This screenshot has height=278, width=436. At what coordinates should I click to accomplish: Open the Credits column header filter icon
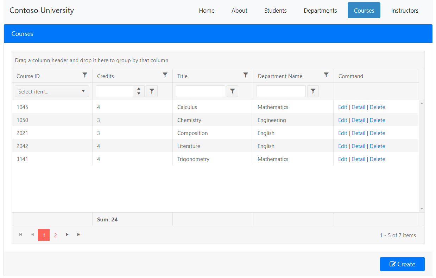[x=165, y=75]
